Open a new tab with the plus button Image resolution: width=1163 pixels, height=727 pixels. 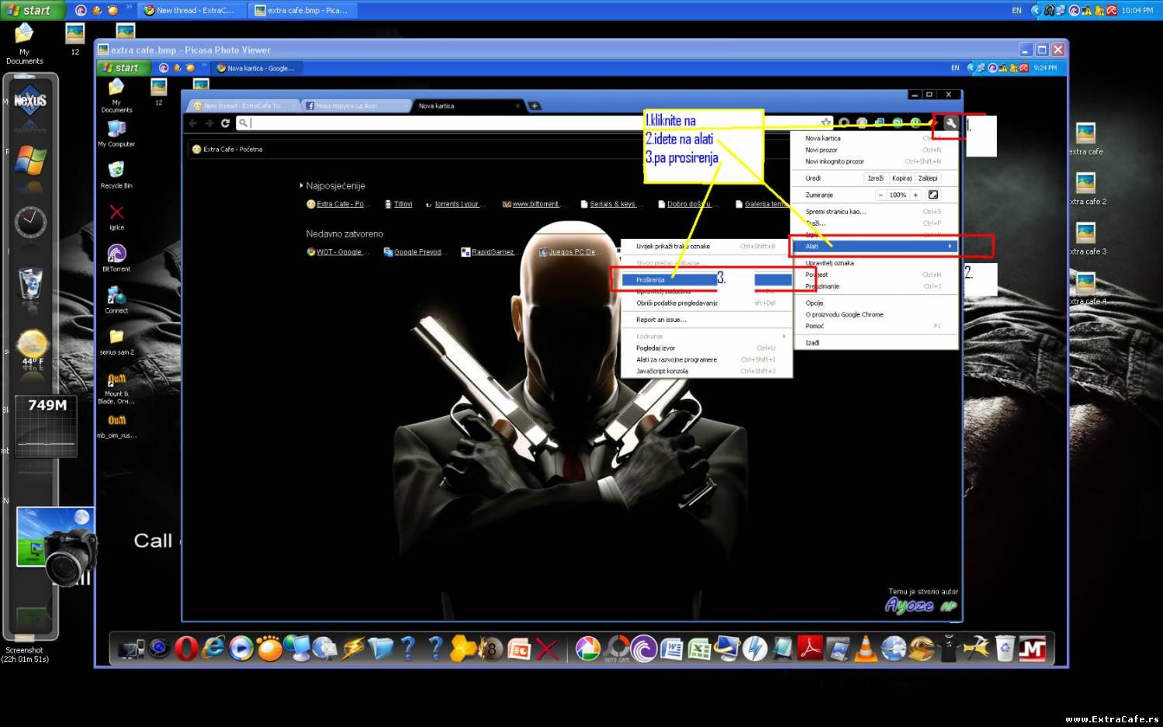point(535,106)
